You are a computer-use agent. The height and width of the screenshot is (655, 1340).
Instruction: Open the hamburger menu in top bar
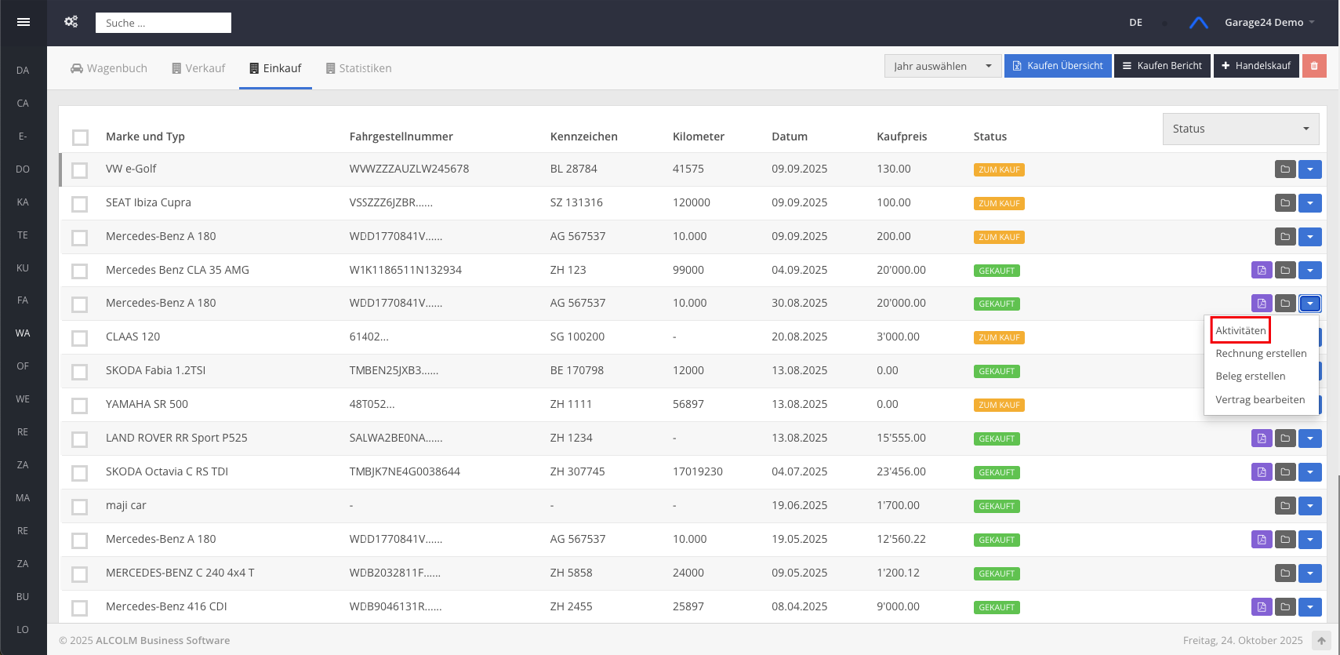pyautogui.click(x=24, y=22)
